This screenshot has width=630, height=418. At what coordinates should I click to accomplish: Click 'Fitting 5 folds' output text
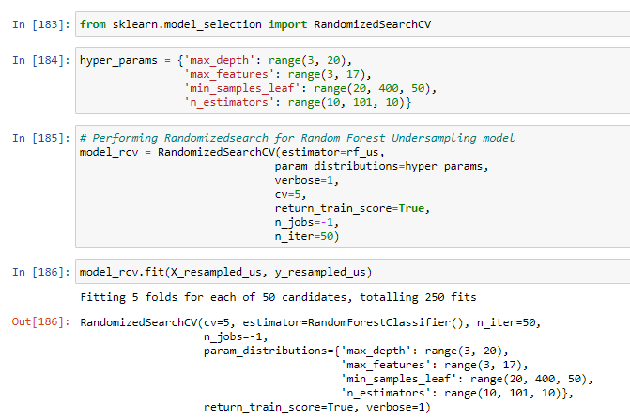tap(278, 297)
